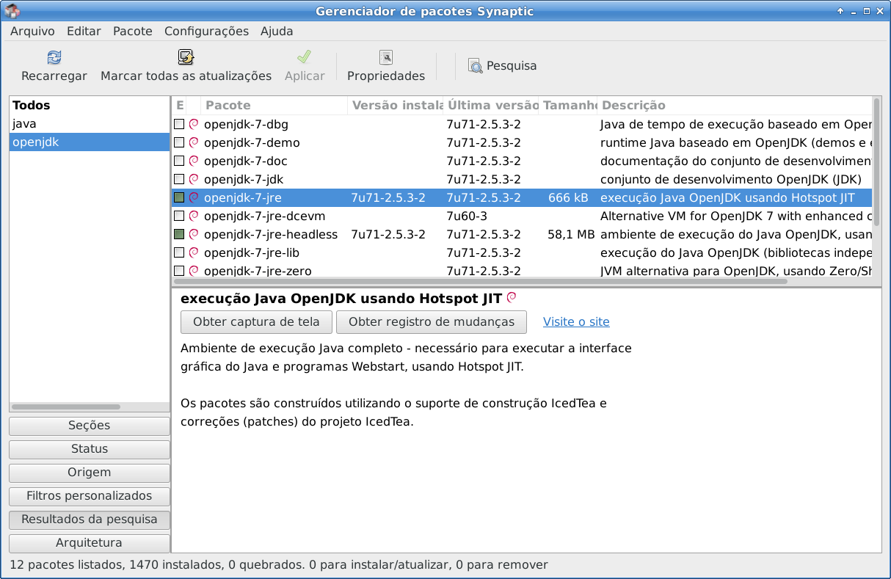Click Debian icon beside description title

pos(512,298)
